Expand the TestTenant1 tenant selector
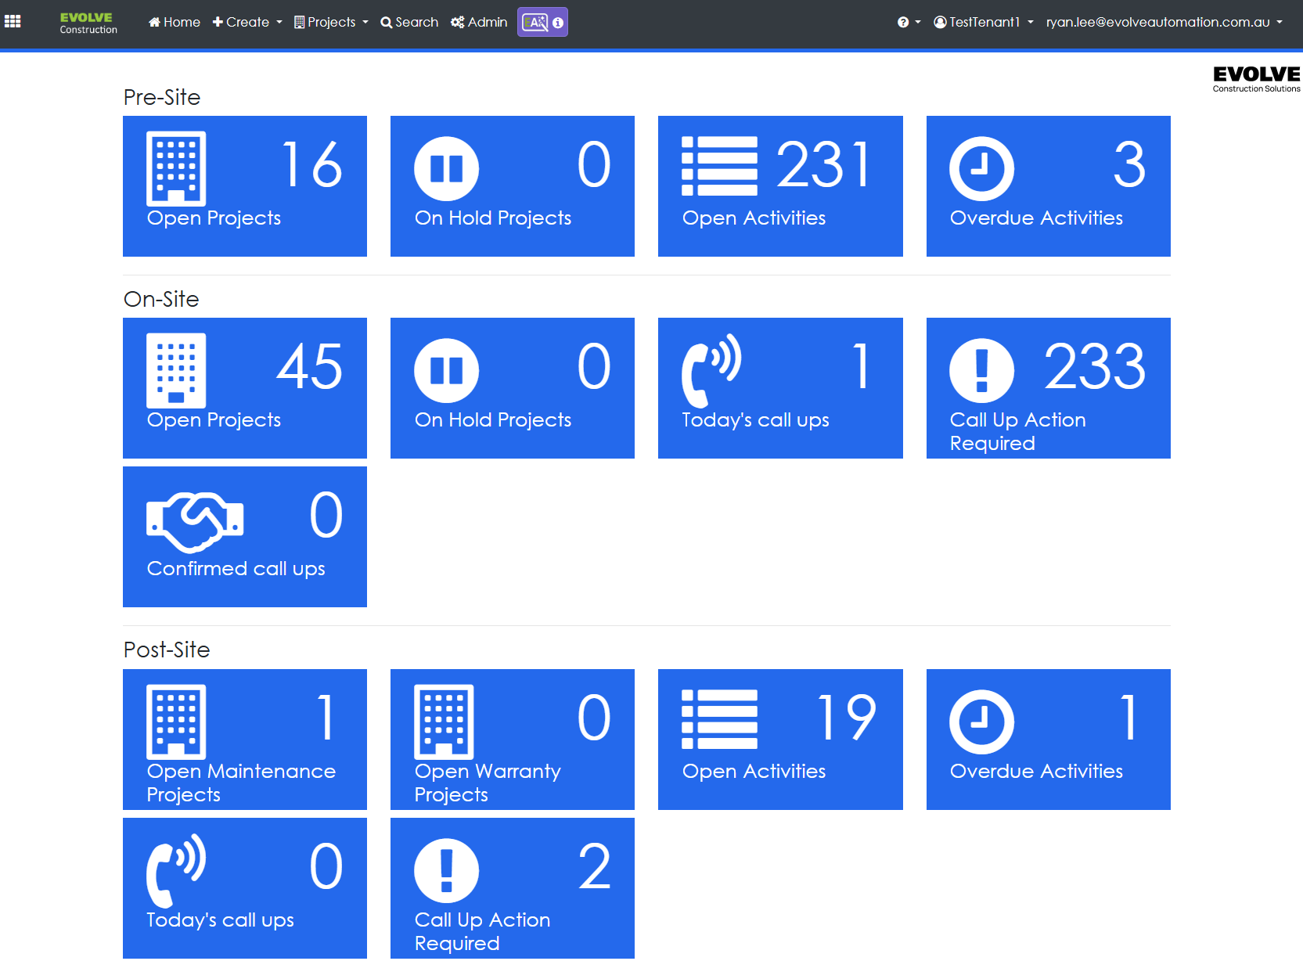Viewport: 1303px width, 961px height. click(983, 22)
